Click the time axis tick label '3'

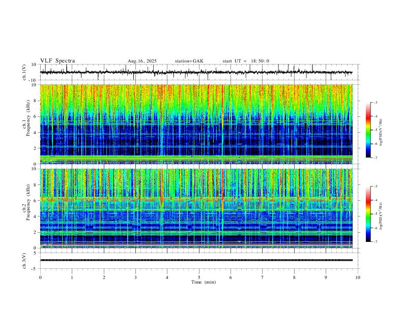click(x=135, y=277)
